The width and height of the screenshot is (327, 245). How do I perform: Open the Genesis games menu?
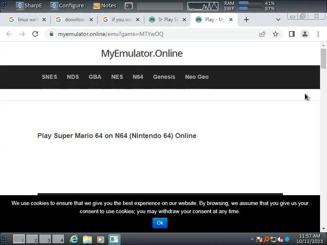164,77
